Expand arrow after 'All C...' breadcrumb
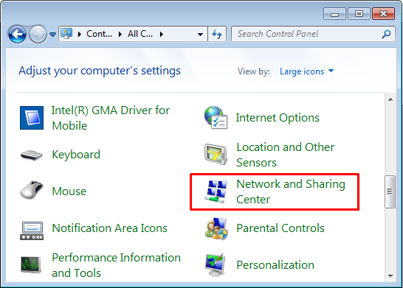 161,34
